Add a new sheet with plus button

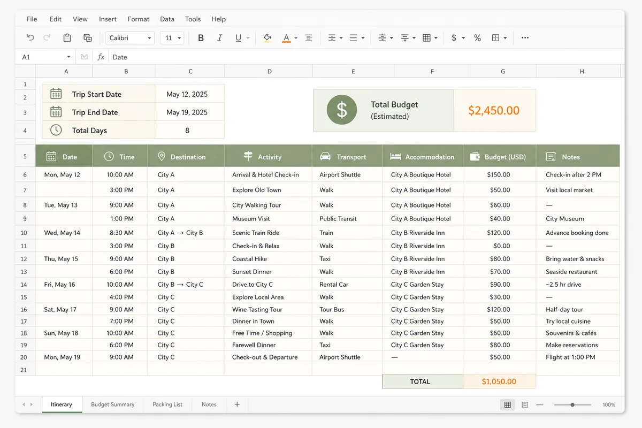pyautogui.click(x=237, y=404)
